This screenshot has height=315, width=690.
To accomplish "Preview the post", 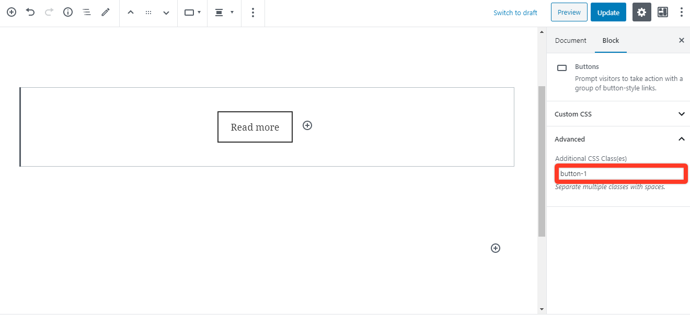I will click(569, 12).
